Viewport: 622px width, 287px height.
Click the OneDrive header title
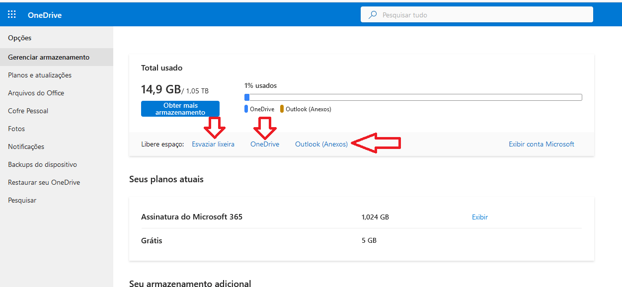point(45,15)
